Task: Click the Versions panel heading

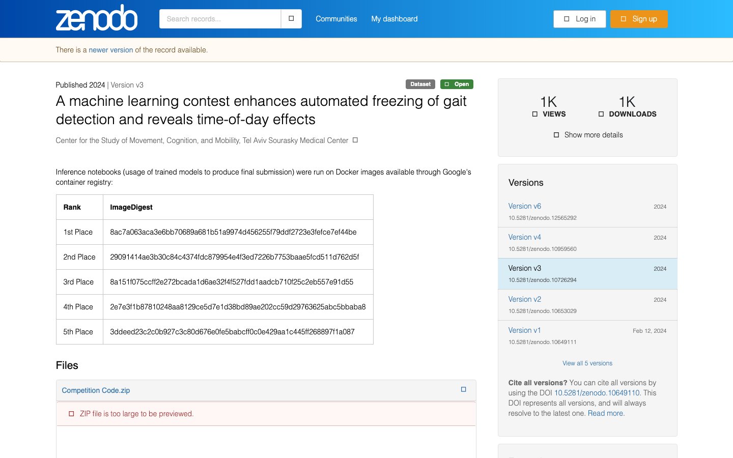Action: point(526,183)
